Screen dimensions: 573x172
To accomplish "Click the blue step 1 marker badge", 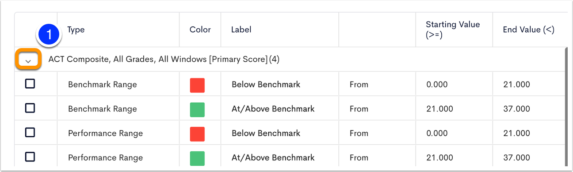I will [x=49, y=34].
